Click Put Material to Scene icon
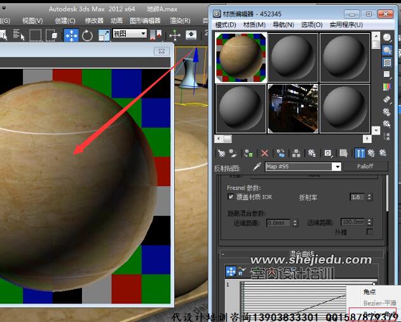This screenshot has width=401, height=322. [233, 153]
